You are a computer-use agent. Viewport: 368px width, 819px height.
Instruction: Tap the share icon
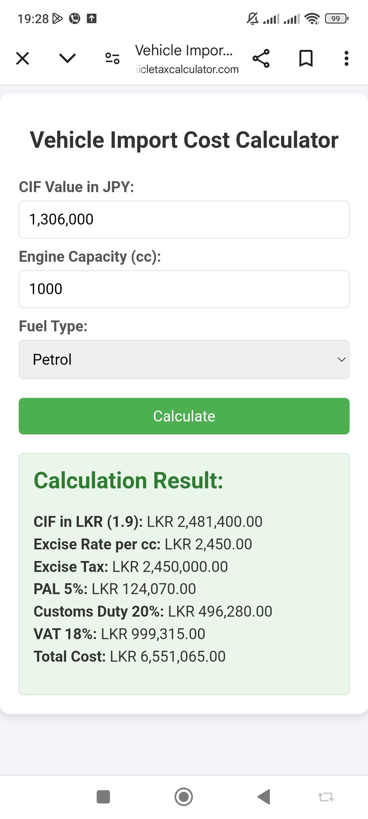point(261,58)
